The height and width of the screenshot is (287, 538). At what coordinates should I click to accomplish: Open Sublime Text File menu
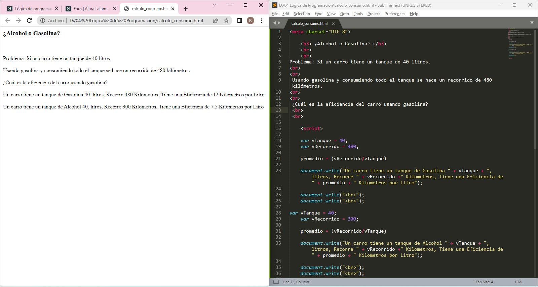tap(275, 14)
